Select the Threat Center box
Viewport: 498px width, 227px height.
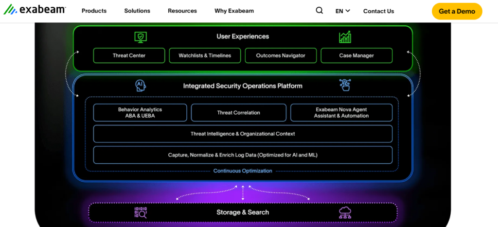point(129,55)
